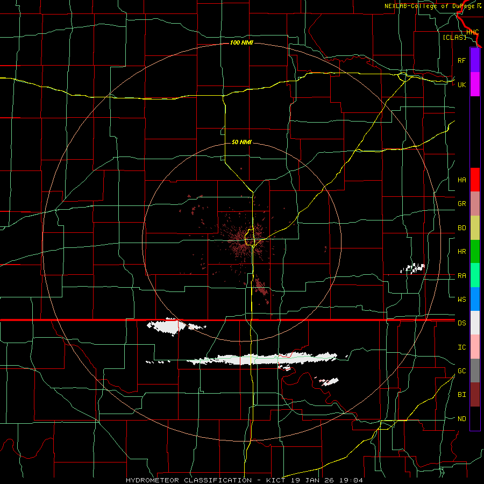484x484 pixels.
Task: Select the BI legend label
Action: click(x=461, y=395)
